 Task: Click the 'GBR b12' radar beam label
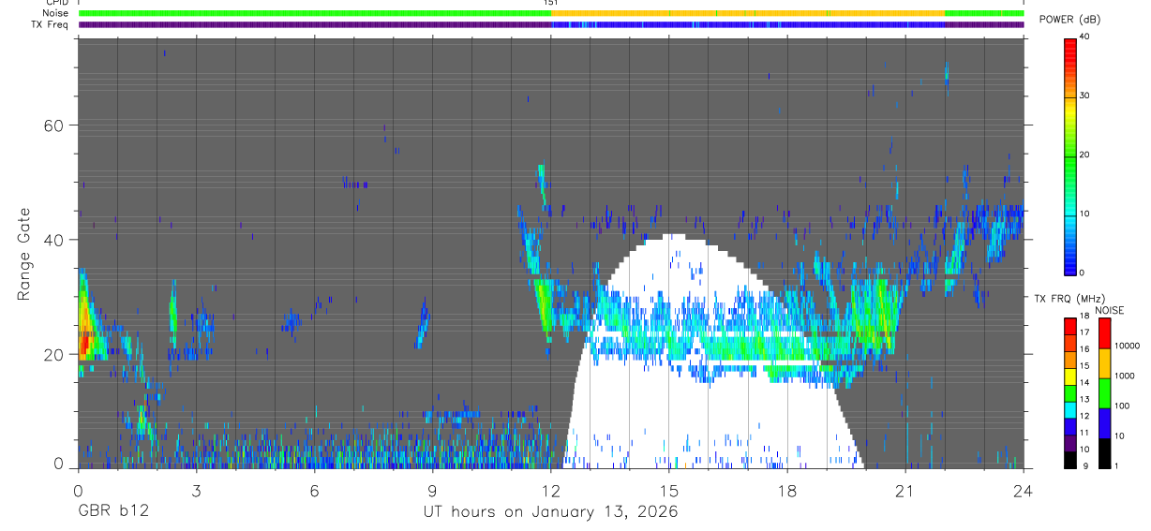113,512
